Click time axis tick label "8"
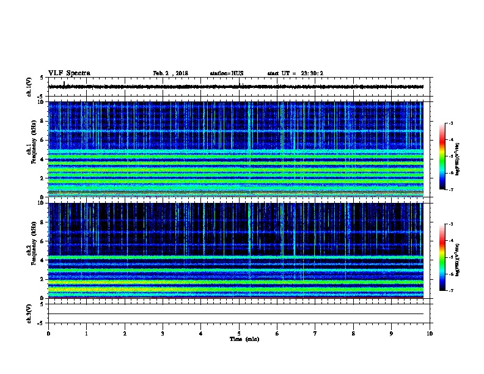Viewport: 484px width, 374px height. [353, 334]
